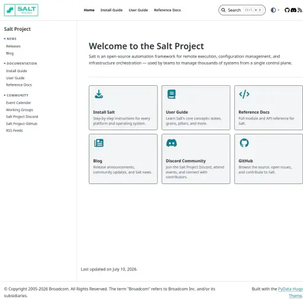Collapse the Community sidebar section
Image resolution: width=303 pixels, height=303 pixels.
click(x=16, y=95)
